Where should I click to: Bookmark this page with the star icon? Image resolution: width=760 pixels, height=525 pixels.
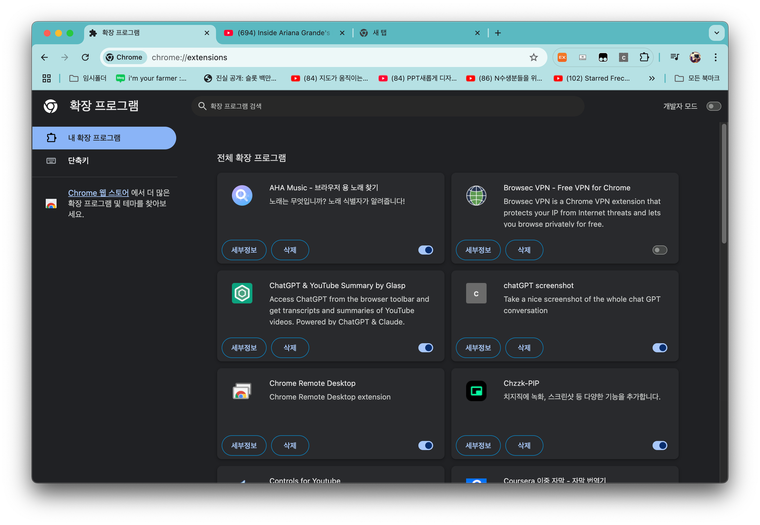(x=533, y=57)
